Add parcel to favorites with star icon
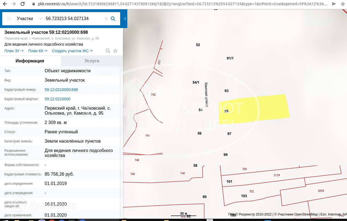The image size is (347, 221). click(x=115, y=51)
